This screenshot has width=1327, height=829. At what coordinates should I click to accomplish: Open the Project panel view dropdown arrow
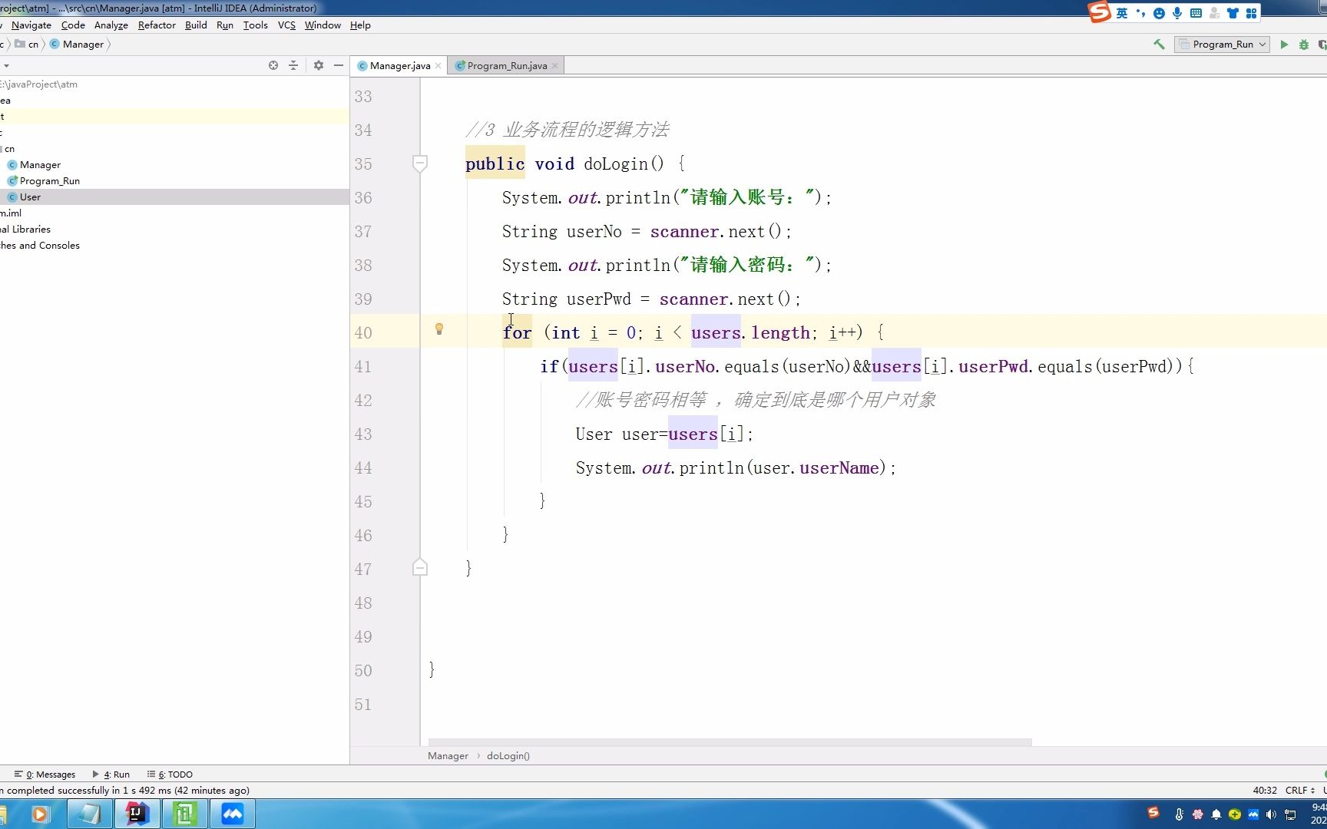[x=6, y=65]
